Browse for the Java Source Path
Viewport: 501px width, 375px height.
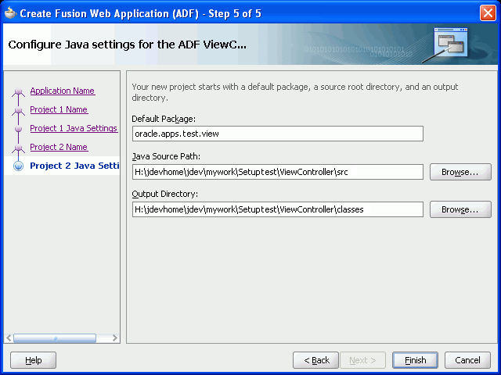click(460, 172)
